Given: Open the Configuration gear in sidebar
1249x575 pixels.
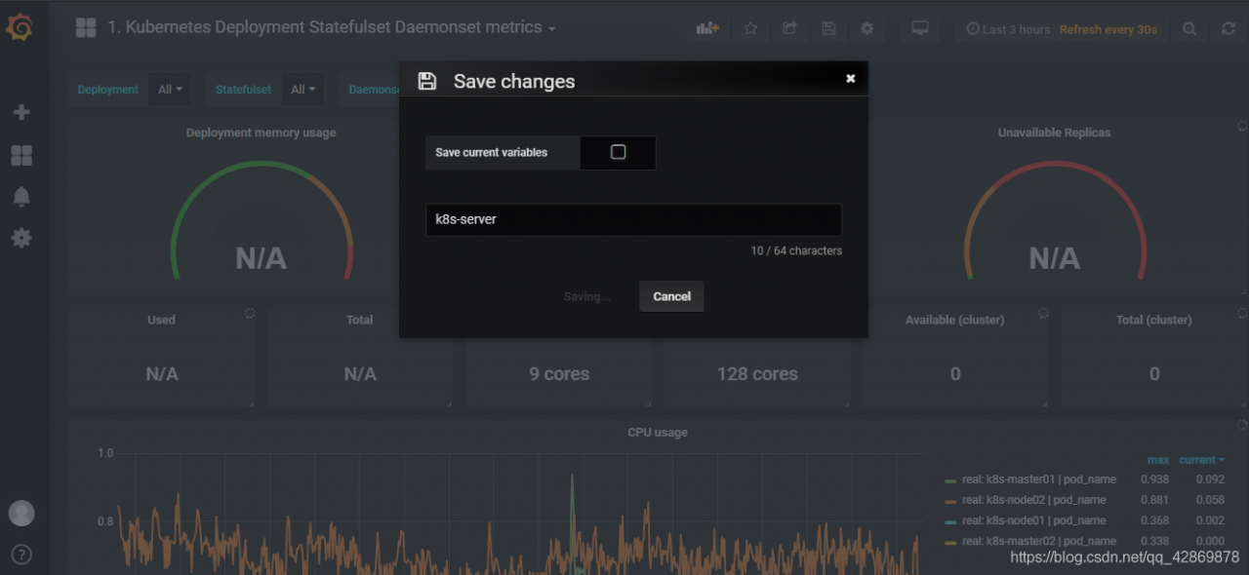Looking at the screenshot, I should click(x=21, y=238).
